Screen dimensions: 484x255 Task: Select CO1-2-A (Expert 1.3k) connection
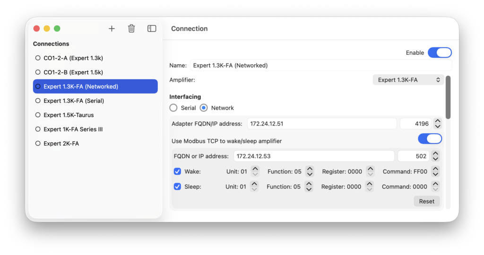[95, 58]
